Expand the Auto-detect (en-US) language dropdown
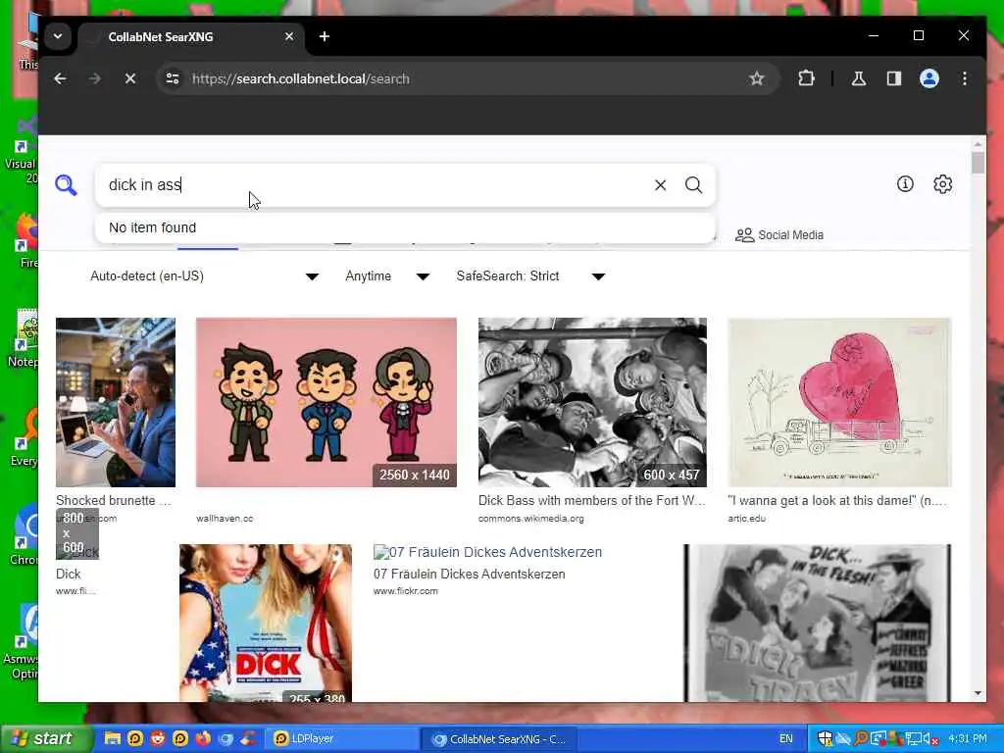1004x753 pixels. (204, 276)
